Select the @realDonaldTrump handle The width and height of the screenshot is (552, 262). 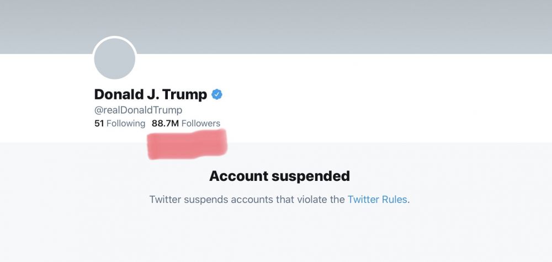[x=138, y=110]
